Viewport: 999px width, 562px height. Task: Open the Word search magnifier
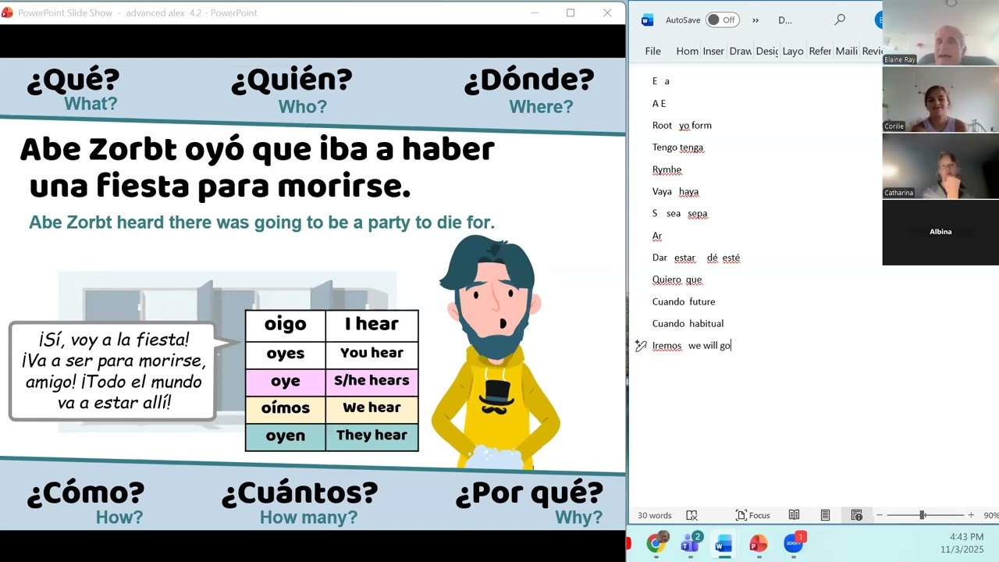point(840,20)
